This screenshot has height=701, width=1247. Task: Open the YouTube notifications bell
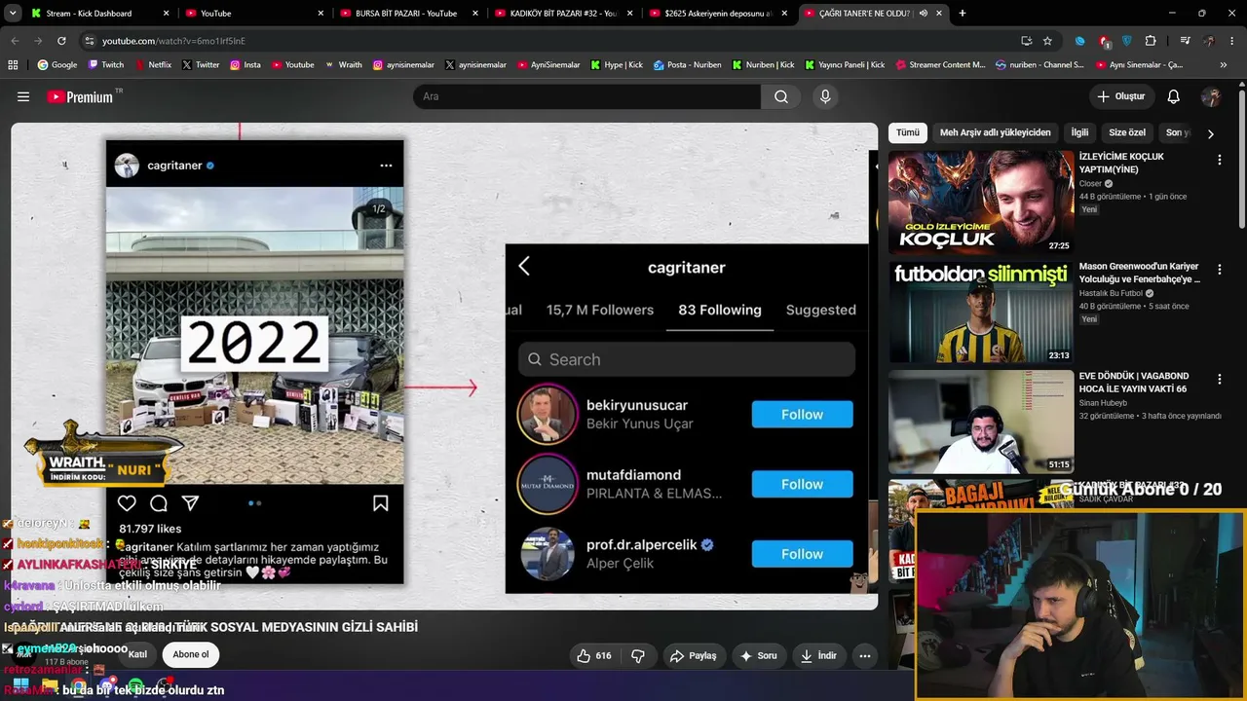1174,96
